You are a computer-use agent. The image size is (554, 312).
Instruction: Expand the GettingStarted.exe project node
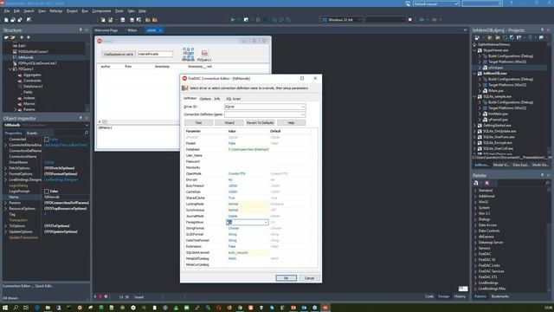pos(475,125)
